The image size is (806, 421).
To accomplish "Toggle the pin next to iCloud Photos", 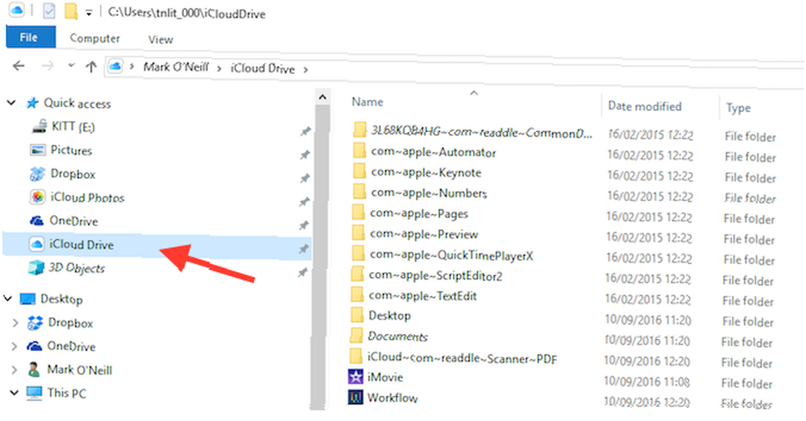I will coord(305,202).
